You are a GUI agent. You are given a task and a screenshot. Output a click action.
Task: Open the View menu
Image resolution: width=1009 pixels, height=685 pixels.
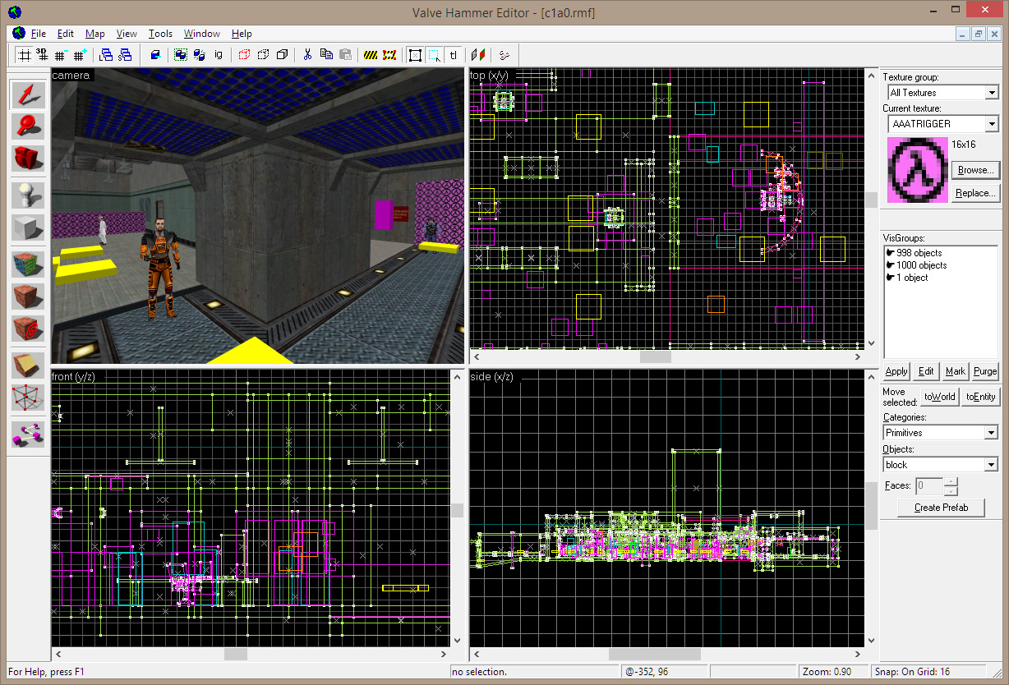pos(127,34)
